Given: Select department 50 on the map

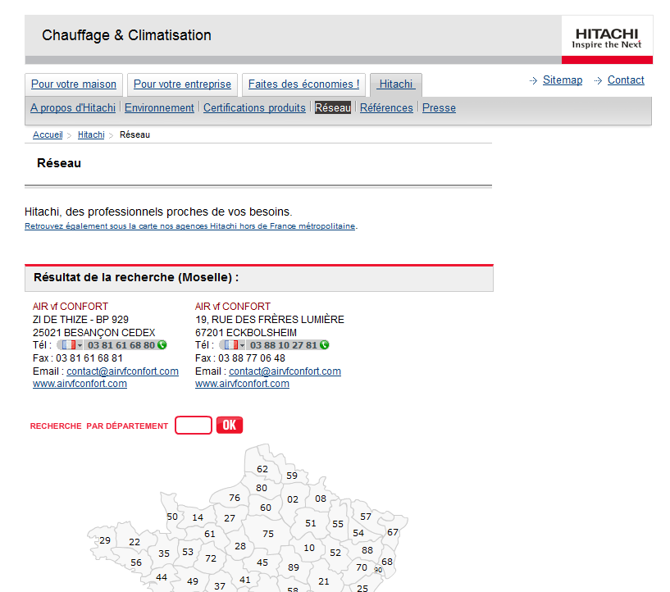Looking at the screenshot, I should pos(172,517).
